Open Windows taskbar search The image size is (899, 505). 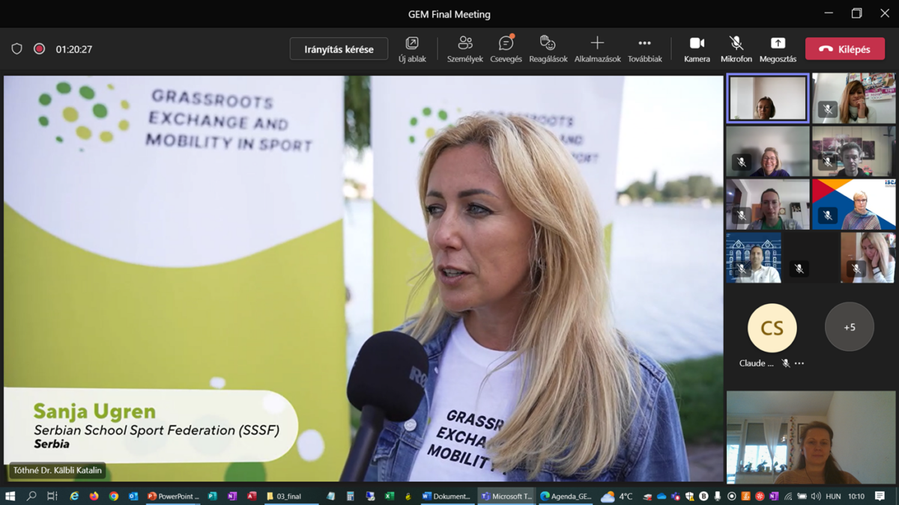pos(31,496)
